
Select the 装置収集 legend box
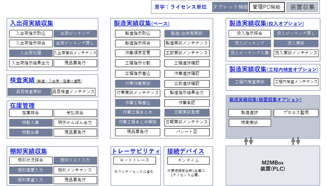pos(302,7)
